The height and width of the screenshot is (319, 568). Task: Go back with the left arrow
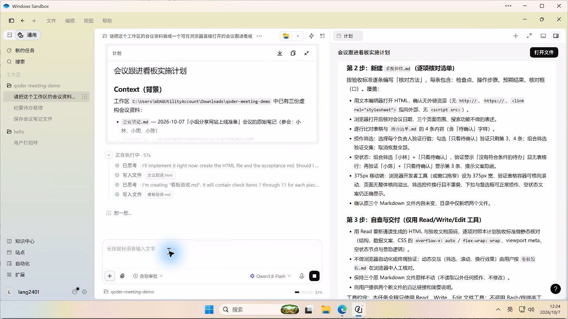23,21
